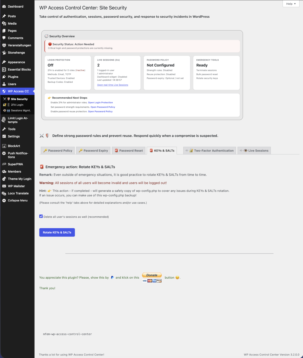The image size is (303, 358).
Task: Open the WP Access CC plugin icon in sidebar
Action: [x=4, y=91]
